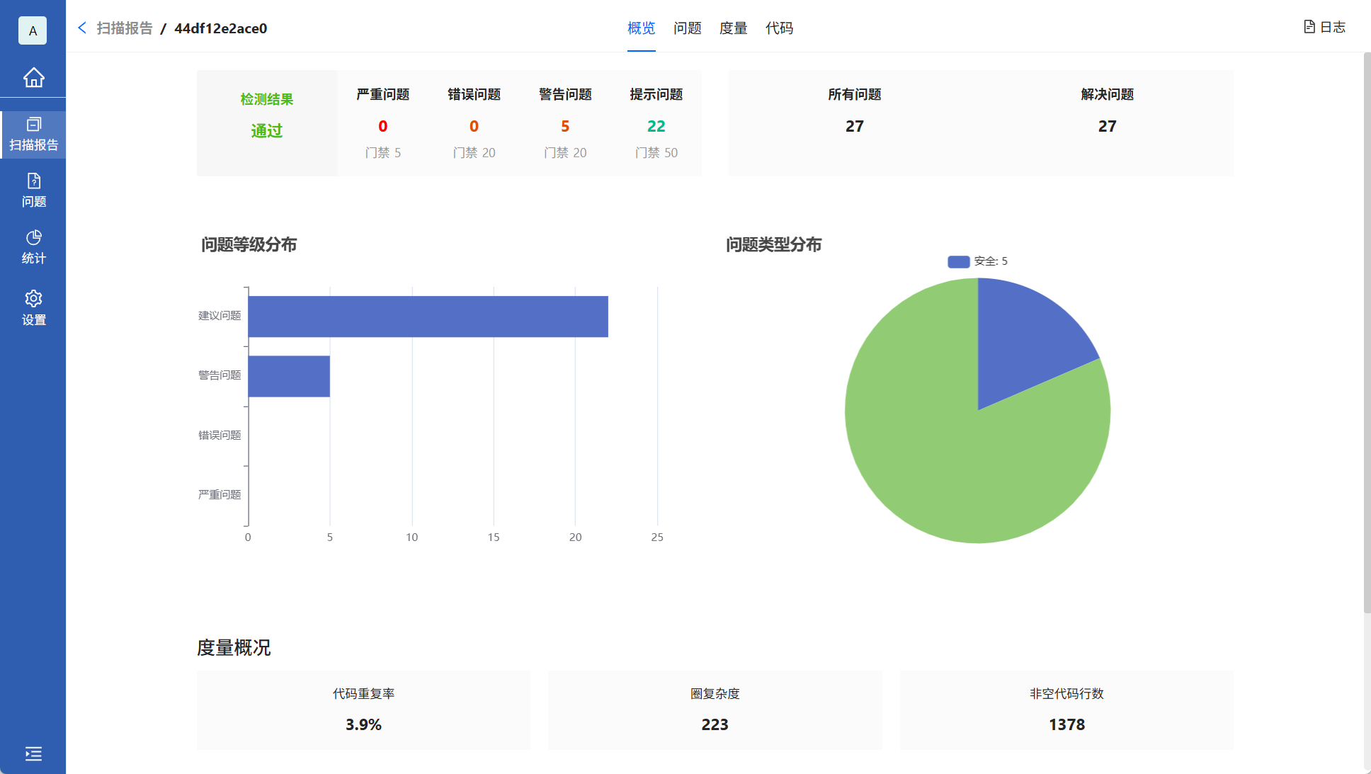
Task: Switch to the 问题 tab
Action: 686,28
